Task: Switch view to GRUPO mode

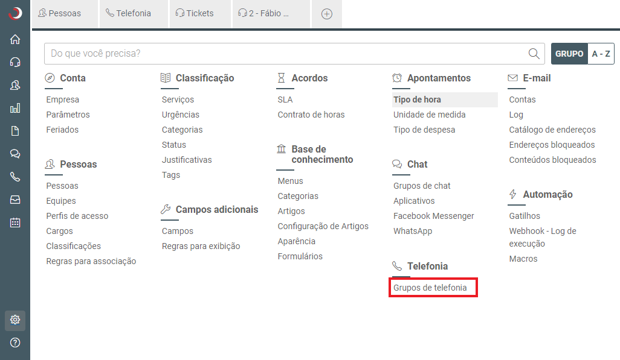Action: 569,54
